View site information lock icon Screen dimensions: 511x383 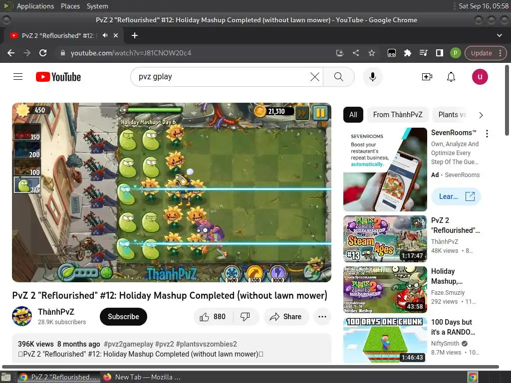63,53
